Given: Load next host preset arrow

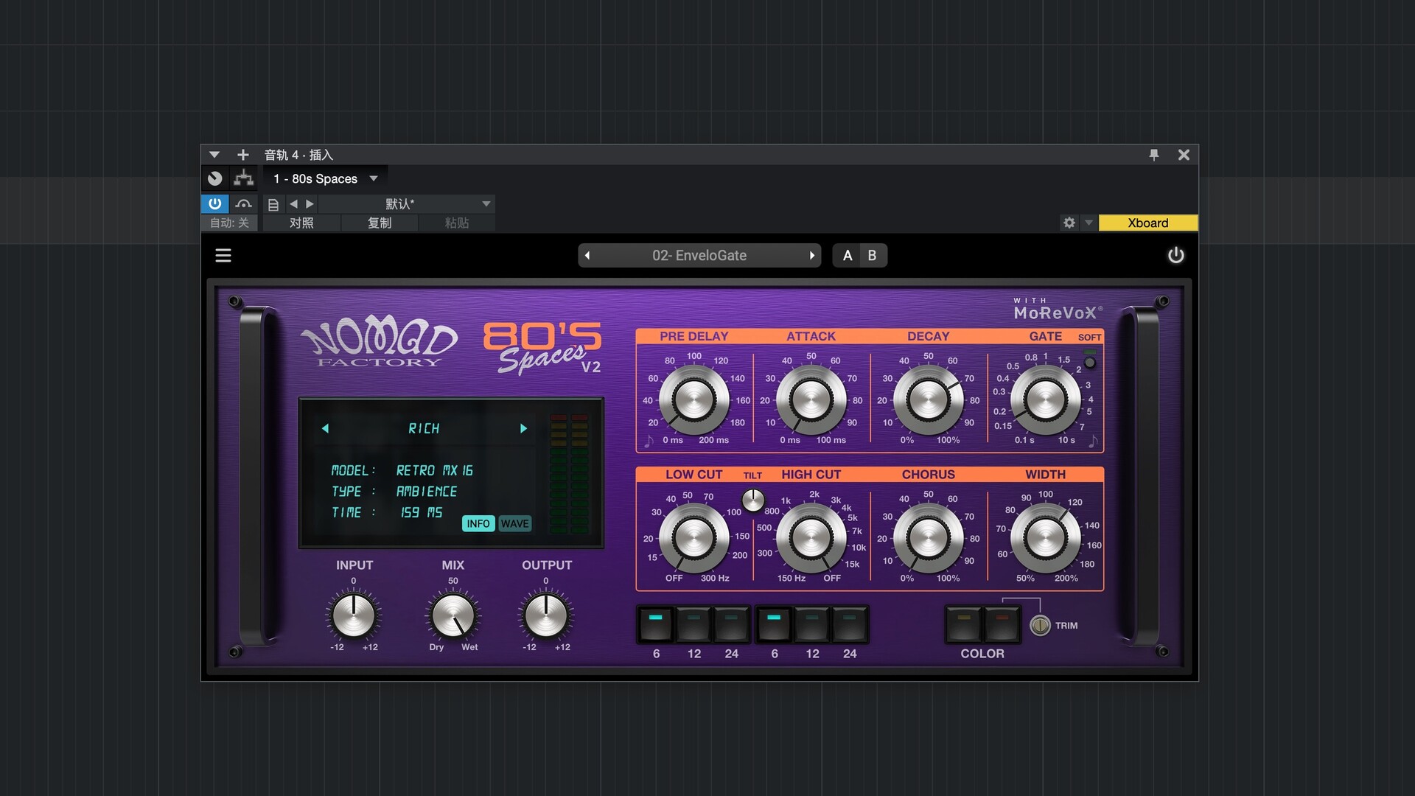Looking at the screenshot, I should tap(310, 203).
